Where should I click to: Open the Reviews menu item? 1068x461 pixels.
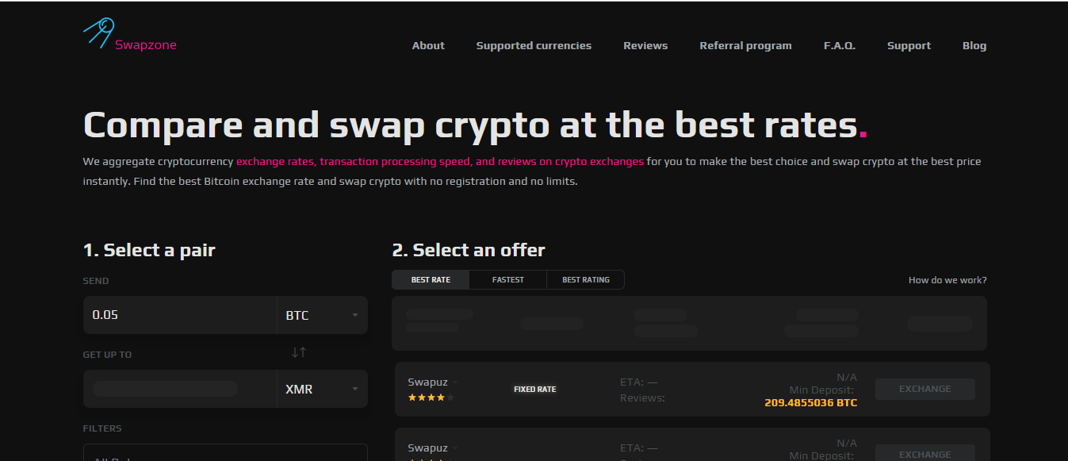645,46
